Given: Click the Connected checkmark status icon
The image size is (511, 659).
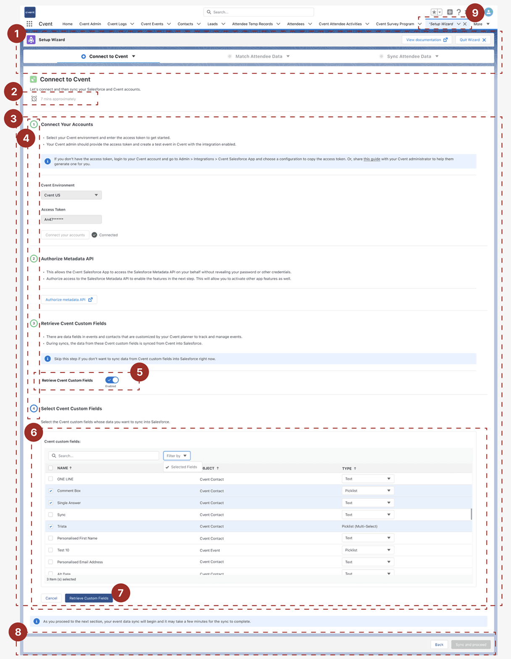Looking at the screenshot, I should click(x=95, y=235).
